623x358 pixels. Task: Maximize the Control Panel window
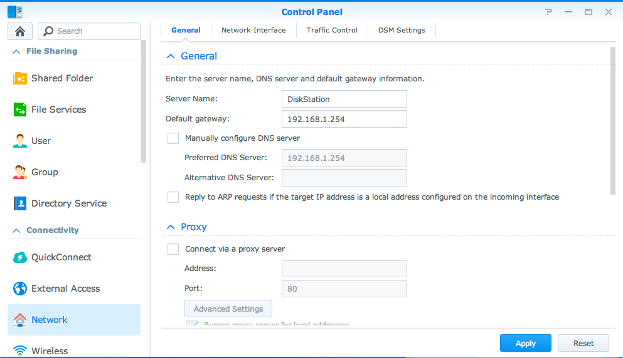pos(588,12)
